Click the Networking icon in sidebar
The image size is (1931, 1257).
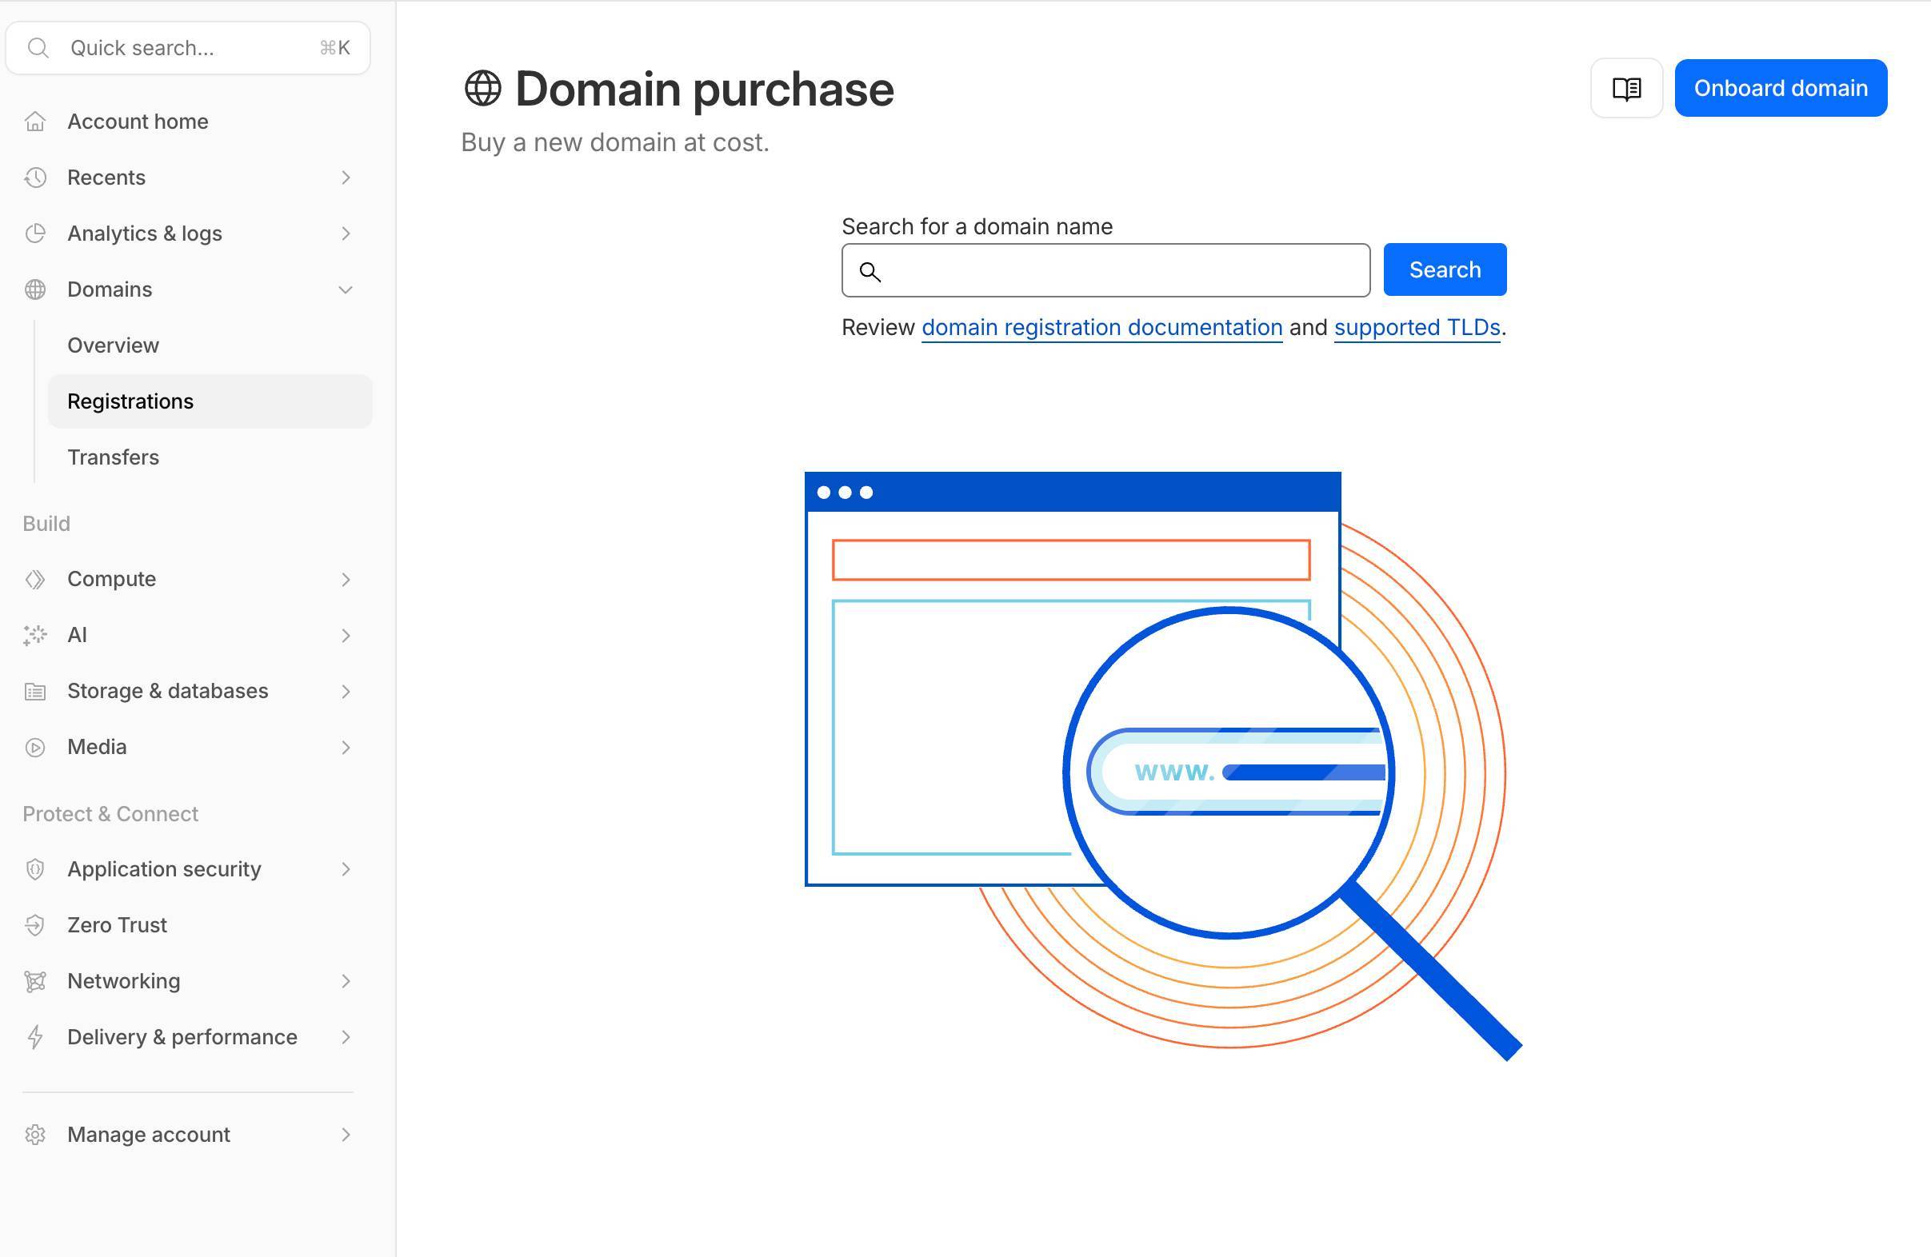35,981
